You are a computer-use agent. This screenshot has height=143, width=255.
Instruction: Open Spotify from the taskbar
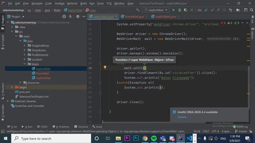[x=154, y=139]
